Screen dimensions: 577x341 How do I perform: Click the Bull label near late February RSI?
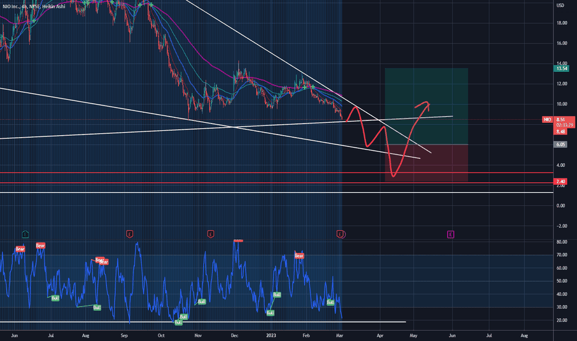click(x=331, y=303)
